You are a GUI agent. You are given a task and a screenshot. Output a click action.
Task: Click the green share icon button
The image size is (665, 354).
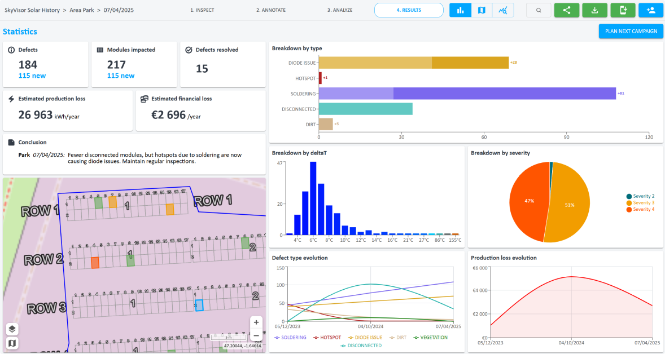click(x=567, y=10)
